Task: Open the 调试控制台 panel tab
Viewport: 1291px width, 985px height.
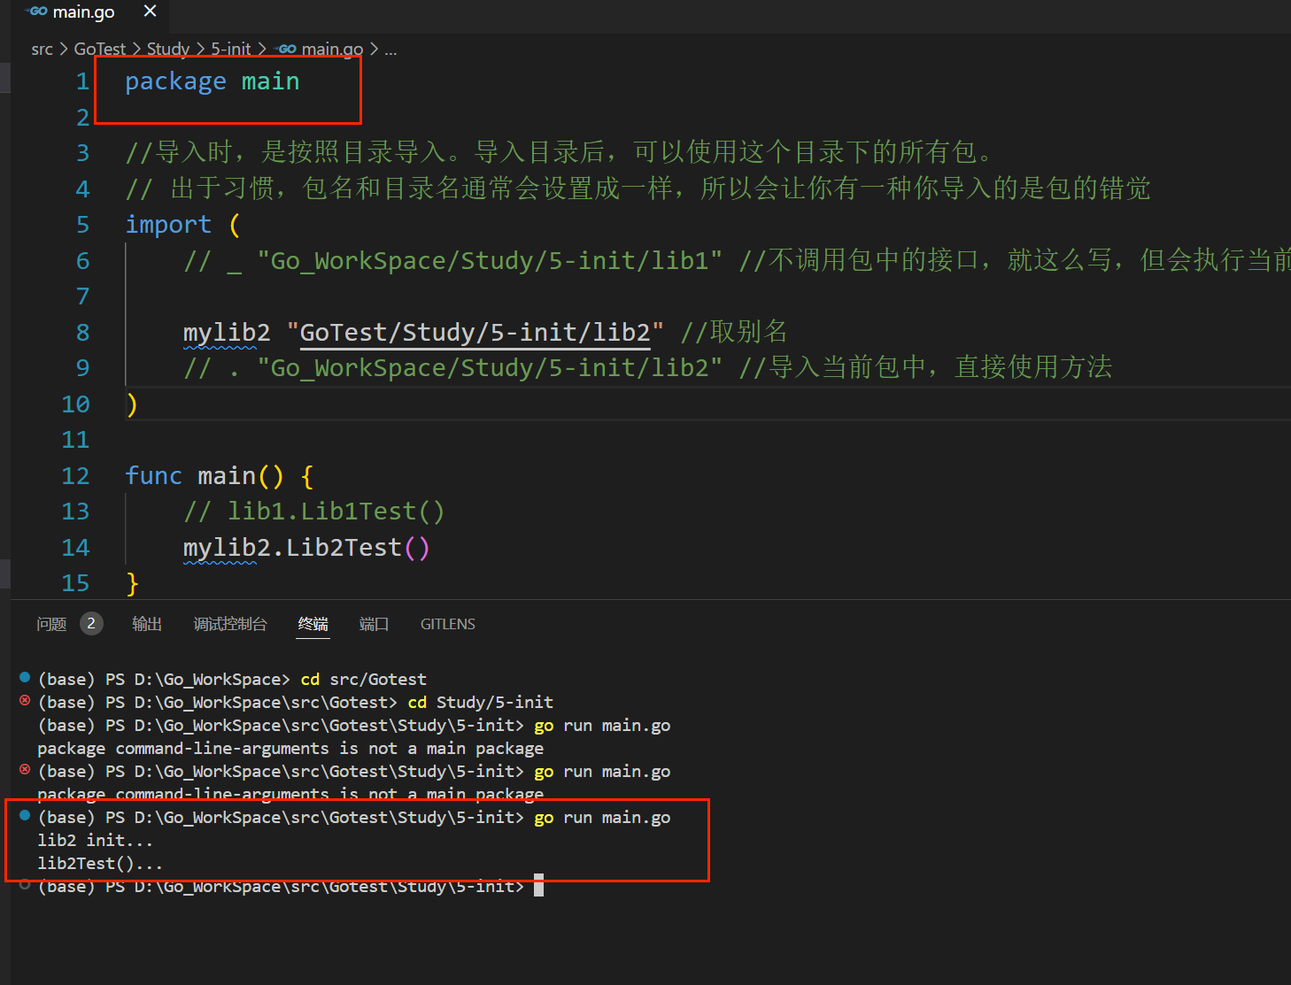Action: point(230,624)
